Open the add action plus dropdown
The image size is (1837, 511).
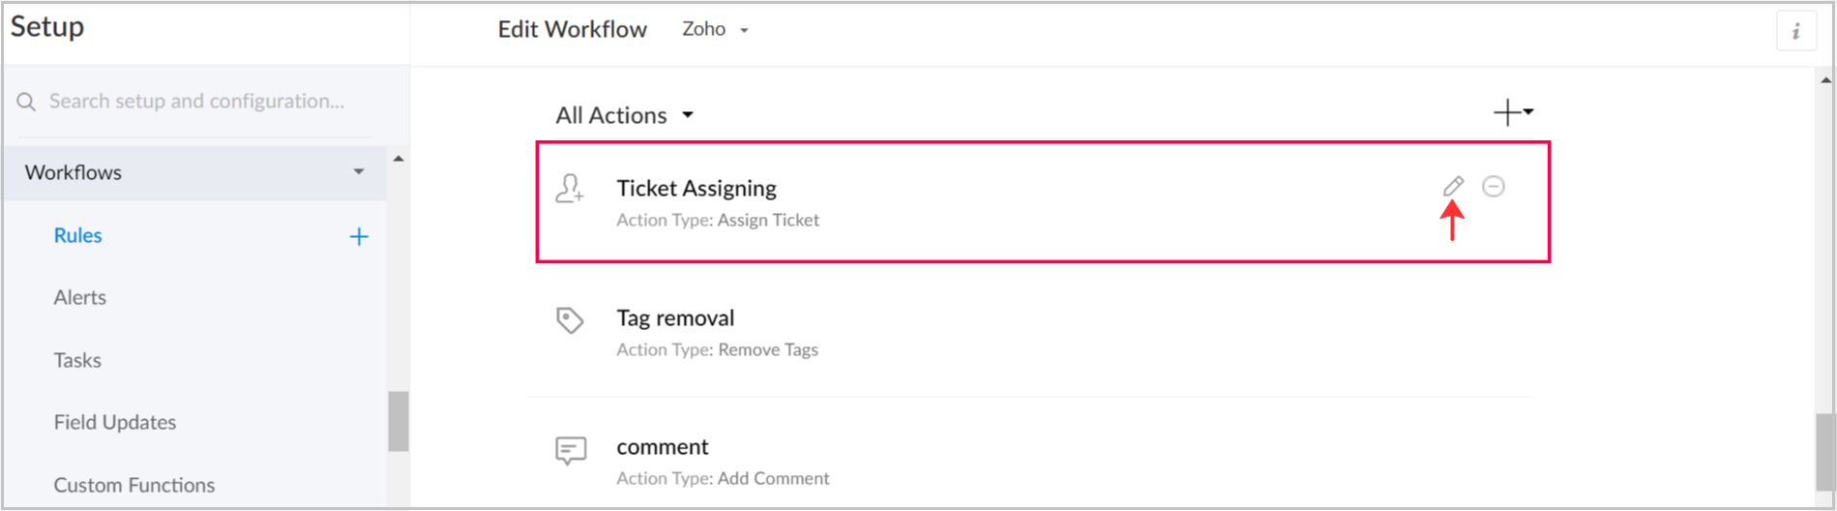pos(1514,112)
